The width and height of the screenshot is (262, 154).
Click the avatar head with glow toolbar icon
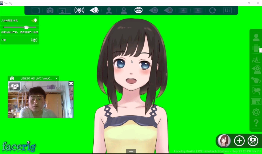tap(124, 10)
